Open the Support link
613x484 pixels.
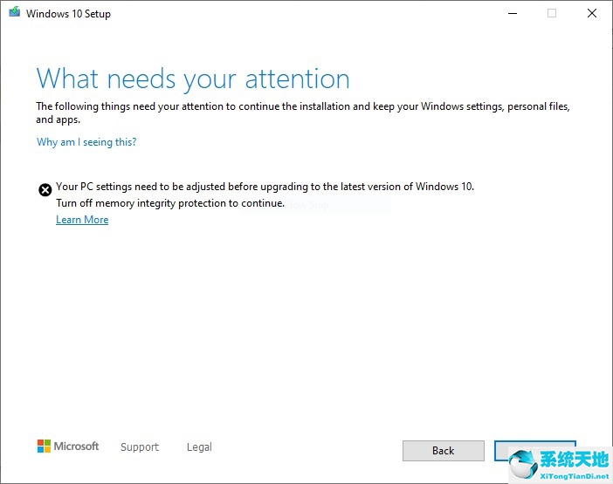[x=140, y=447]
